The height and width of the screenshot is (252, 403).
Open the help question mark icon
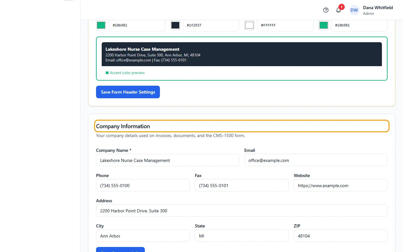326,10
